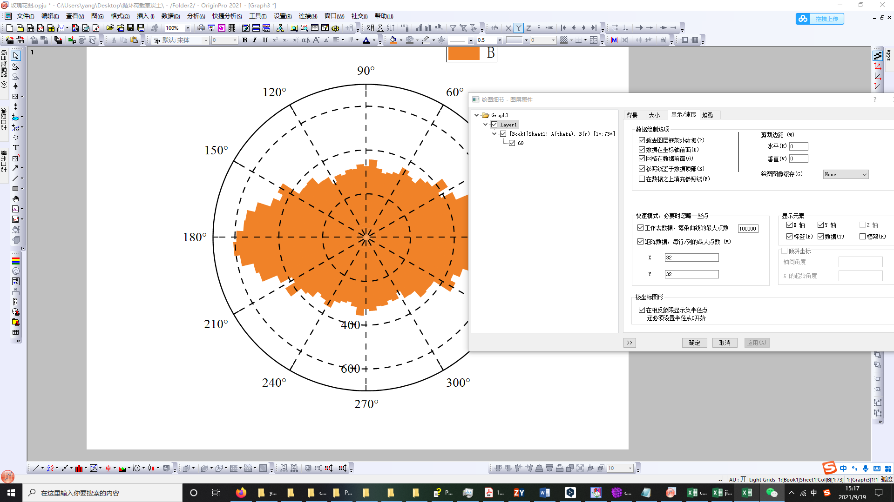
Task: Collapse the Graph3 tree node
Action: [x=476, y=115]
